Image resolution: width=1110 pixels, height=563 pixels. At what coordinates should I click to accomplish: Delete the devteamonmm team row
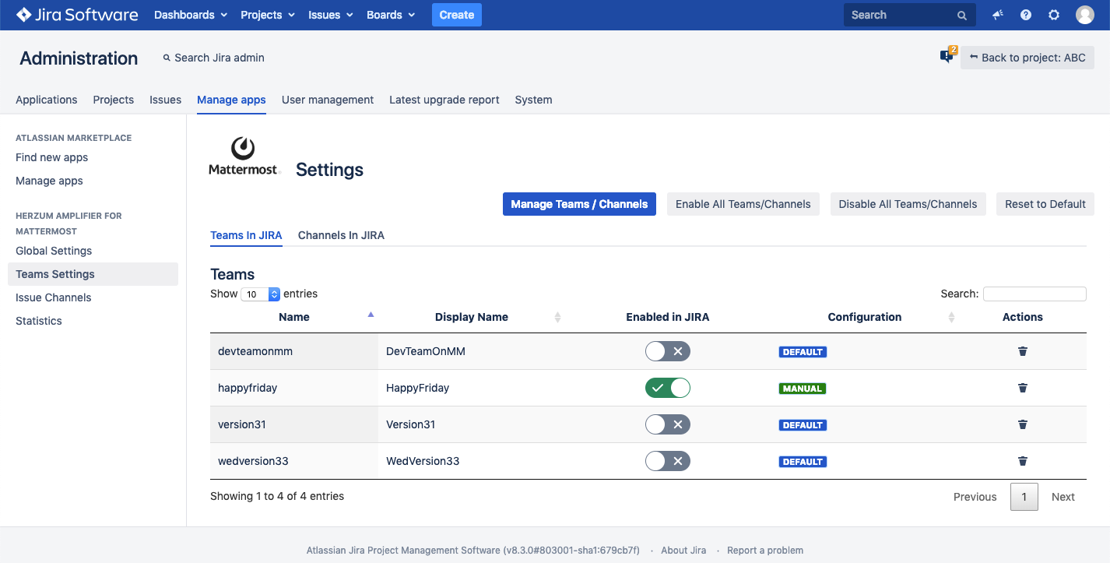[x=1022, y=351]
